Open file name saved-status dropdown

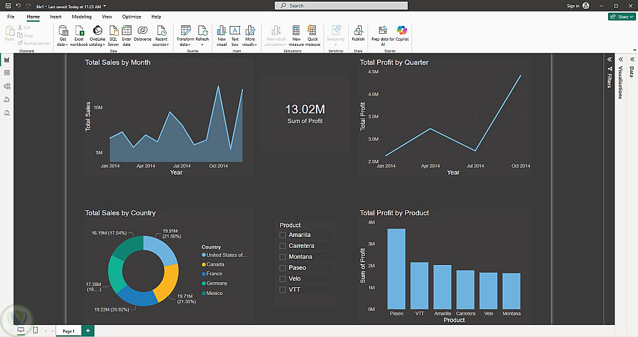tap(105, 6)
